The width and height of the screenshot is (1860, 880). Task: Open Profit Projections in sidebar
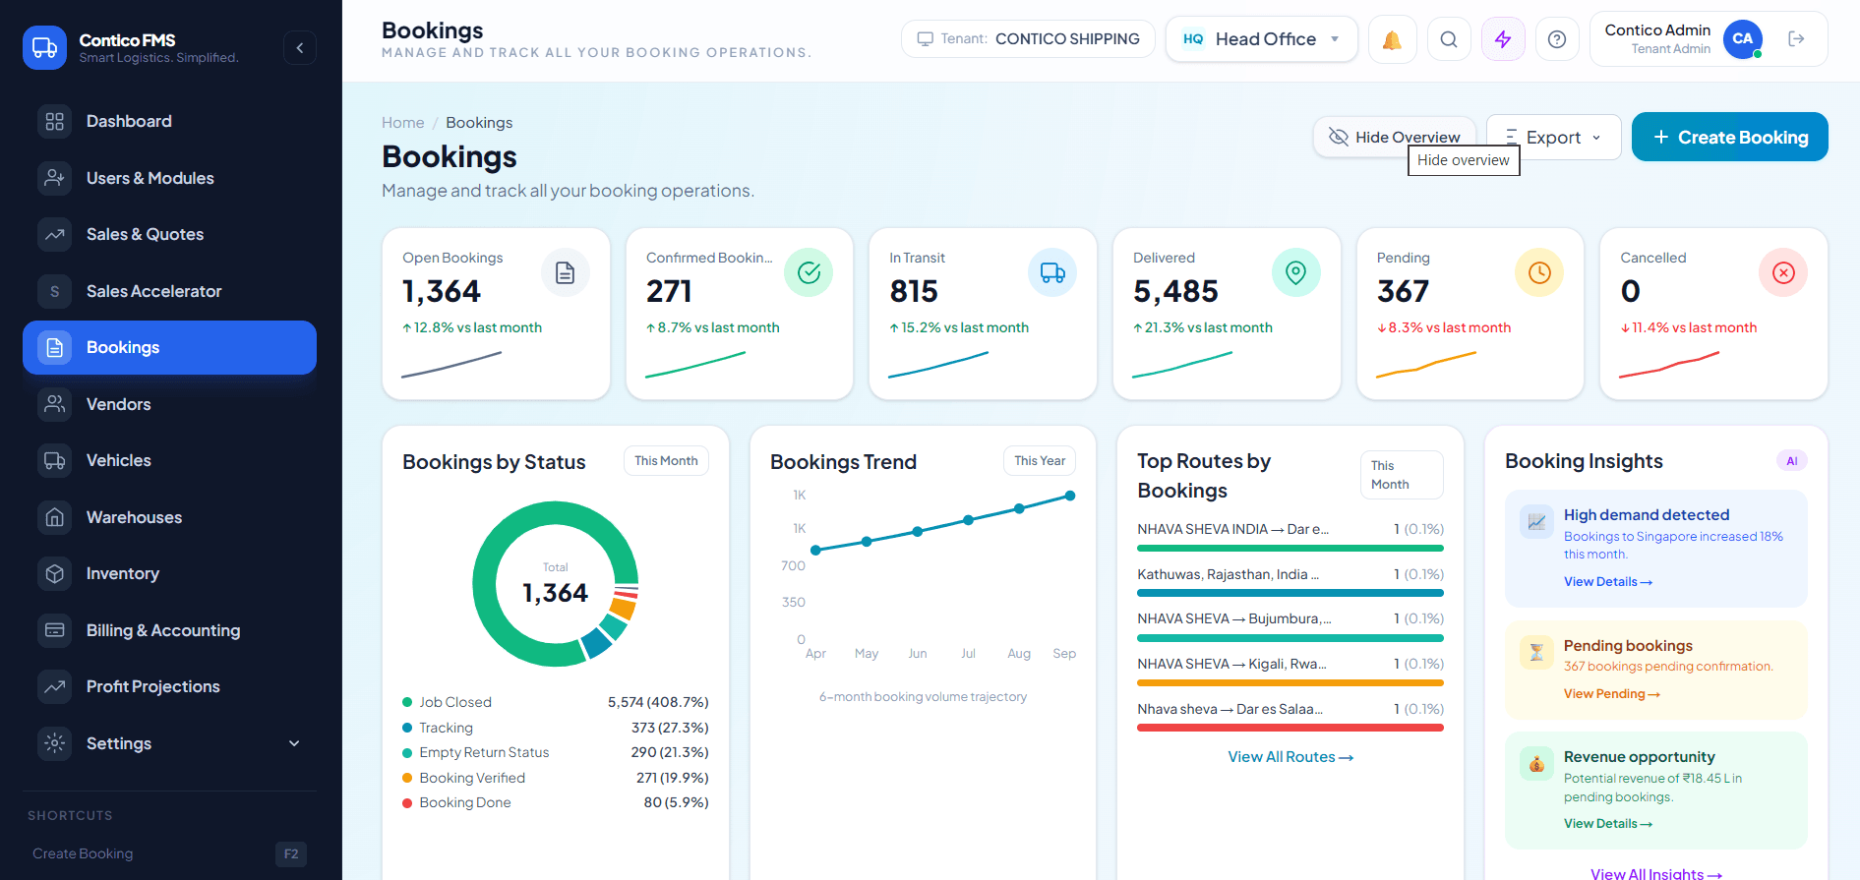click(x=169, y=686)
